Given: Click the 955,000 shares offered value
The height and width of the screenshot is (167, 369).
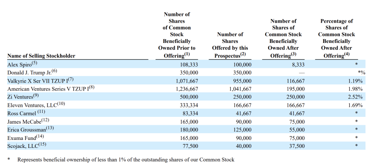Looking at the screenshot, I should click(x=242, y=81).
